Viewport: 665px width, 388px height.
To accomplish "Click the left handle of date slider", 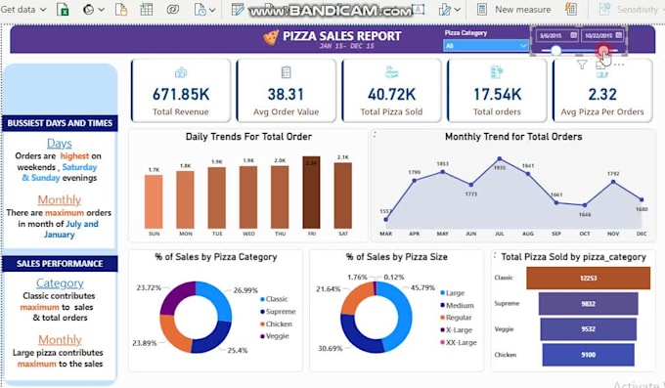I will click(555, 51).
